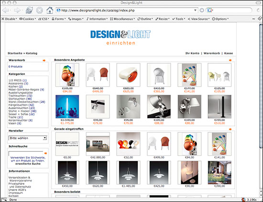Open the Resize toolbar menu

click(x=163, y=19)
